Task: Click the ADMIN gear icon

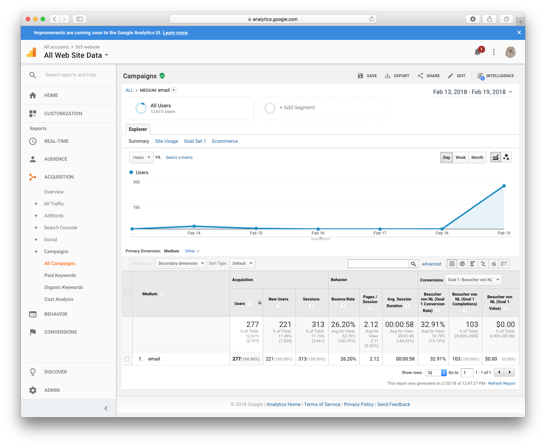Action: coord(33,390)
